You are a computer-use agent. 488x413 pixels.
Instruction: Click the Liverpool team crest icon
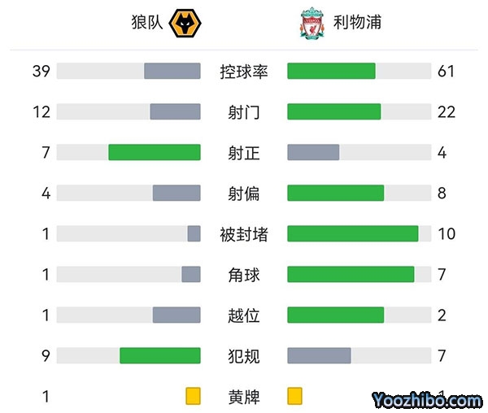click(311, 24)
